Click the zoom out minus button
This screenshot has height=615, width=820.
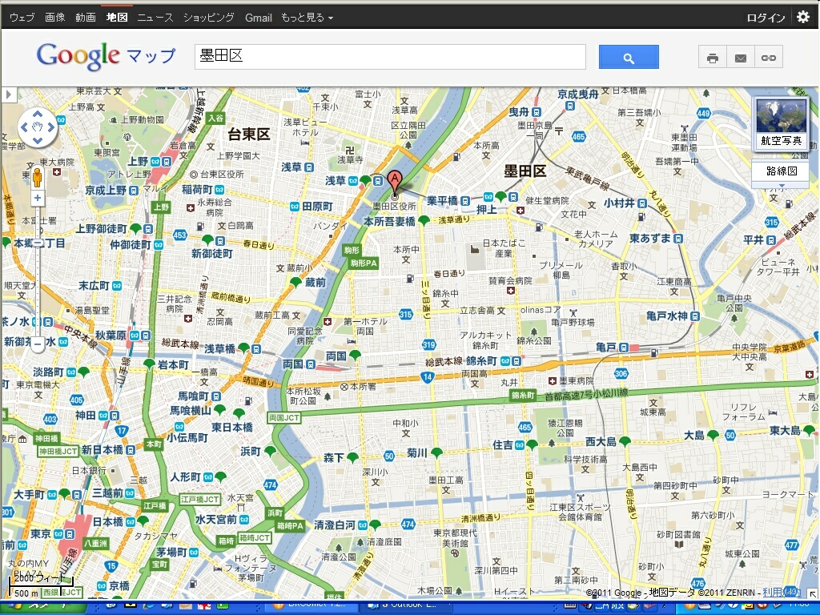(38, 344)
